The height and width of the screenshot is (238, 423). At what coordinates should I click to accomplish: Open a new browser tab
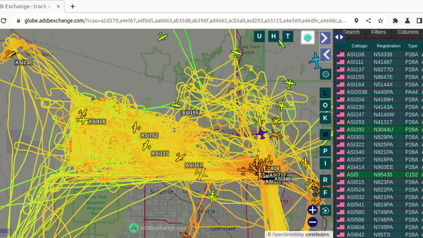[73, 6]
